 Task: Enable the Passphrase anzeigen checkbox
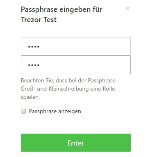tap(23, 111)
